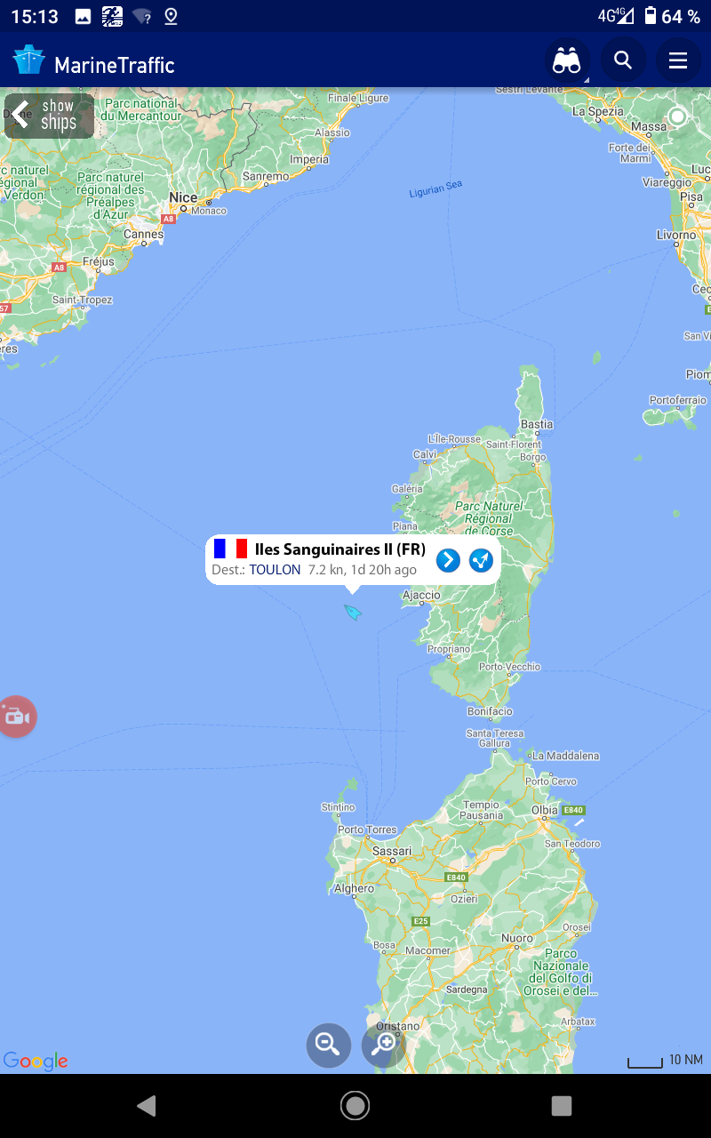Tap the red camera icon at left edge
Viewport: 711px width, 1138px height.
click(15, 717)
